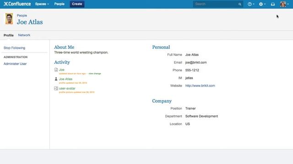Click the Activity section heading
This screenshot has height=164, width=293.
62,62
